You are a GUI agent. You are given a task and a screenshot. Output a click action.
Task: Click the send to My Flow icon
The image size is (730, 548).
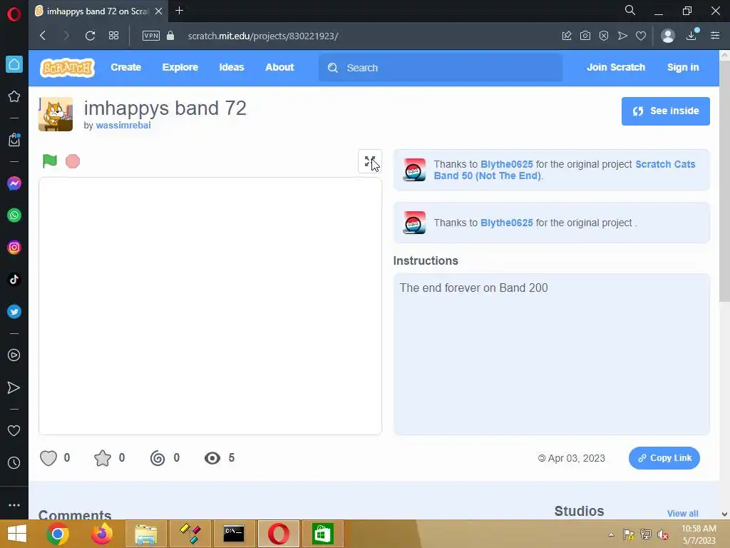[x=622, y=36]
